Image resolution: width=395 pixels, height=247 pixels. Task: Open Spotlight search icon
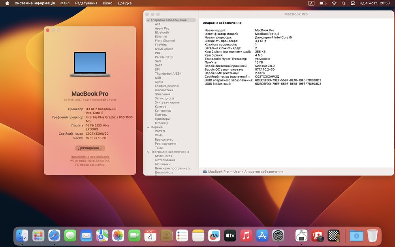click(343, 3)
